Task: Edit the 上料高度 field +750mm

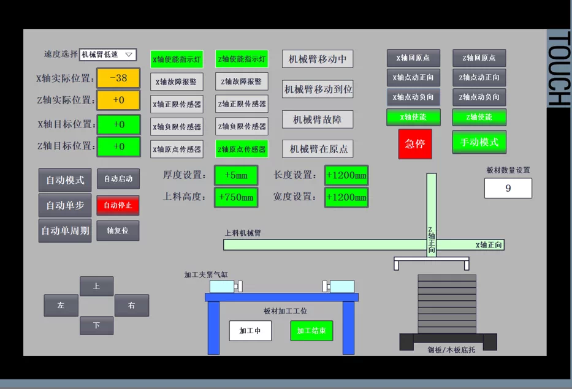Action: 236,197
